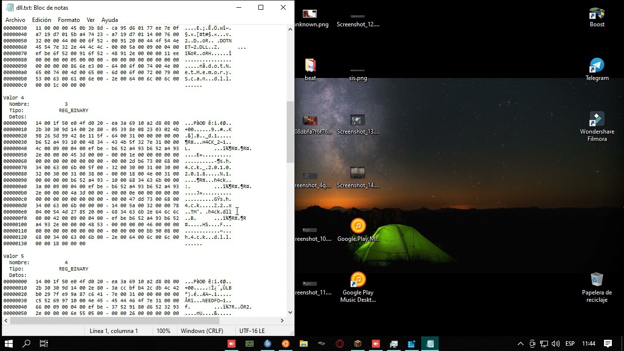Click the 'Windows (CRLF)' status entry
Viewport: 624px width, 351px height.
coord(202,331)
